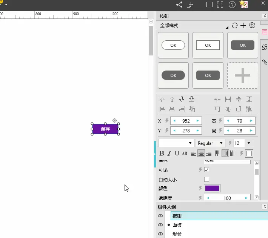Click the large plus to add style
The height and width of the screenshot is (238, 268).
click(x=243, y=75)
